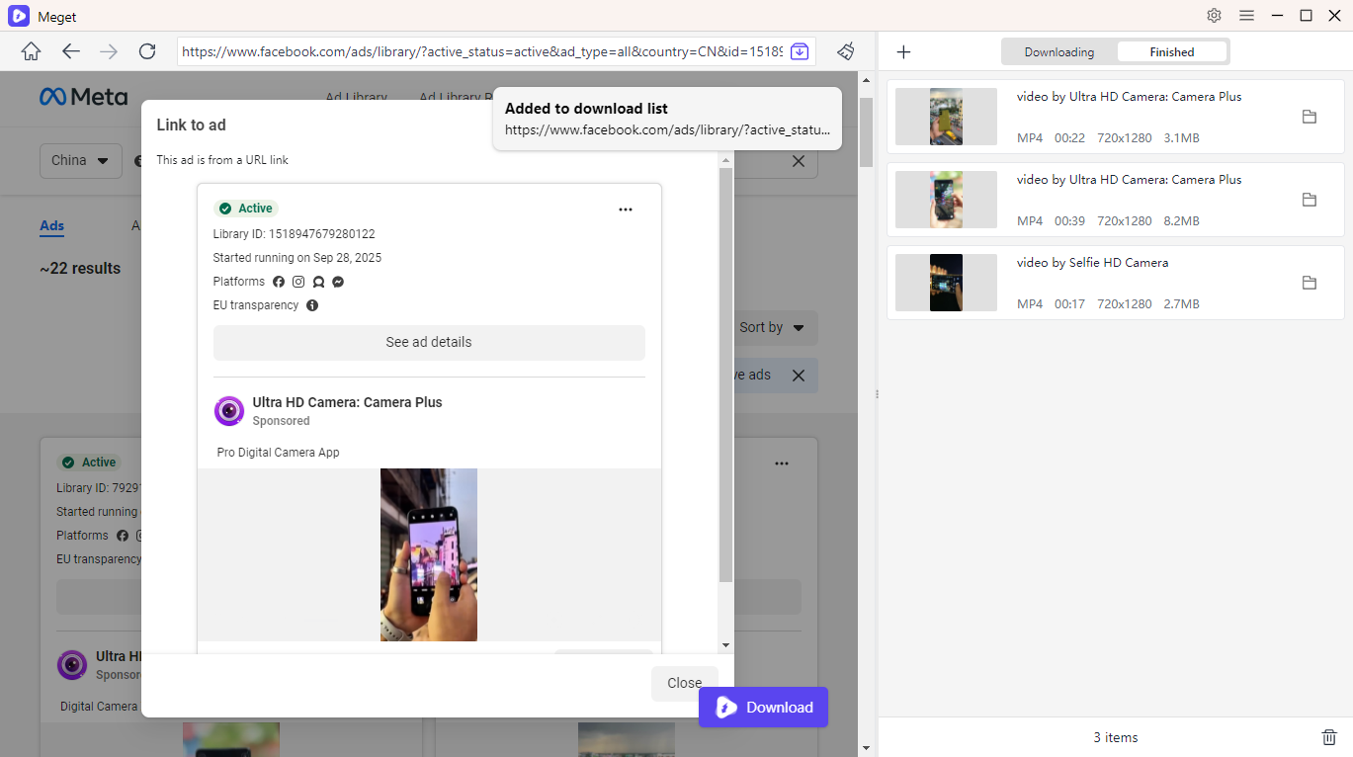1353x757 pixels.
Task: Click the broom cleanup icon beside the address bar
Action: 845,51
